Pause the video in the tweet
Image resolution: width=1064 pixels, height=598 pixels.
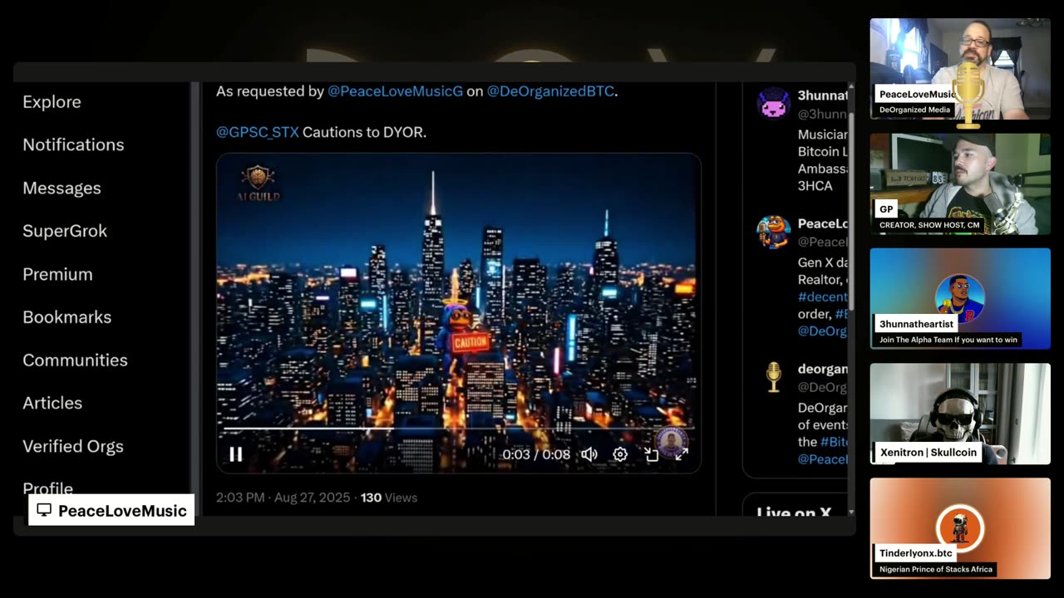click(x=236, y=454)
